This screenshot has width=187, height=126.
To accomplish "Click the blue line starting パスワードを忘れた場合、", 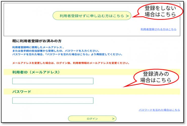I will pyautogui.click(x=67, y=54).
